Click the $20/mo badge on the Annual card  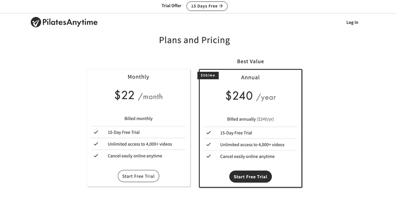(208, 75)
